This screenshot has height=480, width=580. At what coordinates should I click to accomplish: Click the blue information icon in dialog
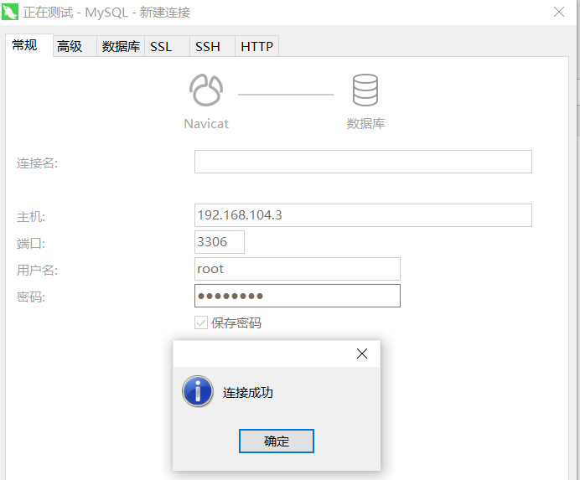(198, 391)
